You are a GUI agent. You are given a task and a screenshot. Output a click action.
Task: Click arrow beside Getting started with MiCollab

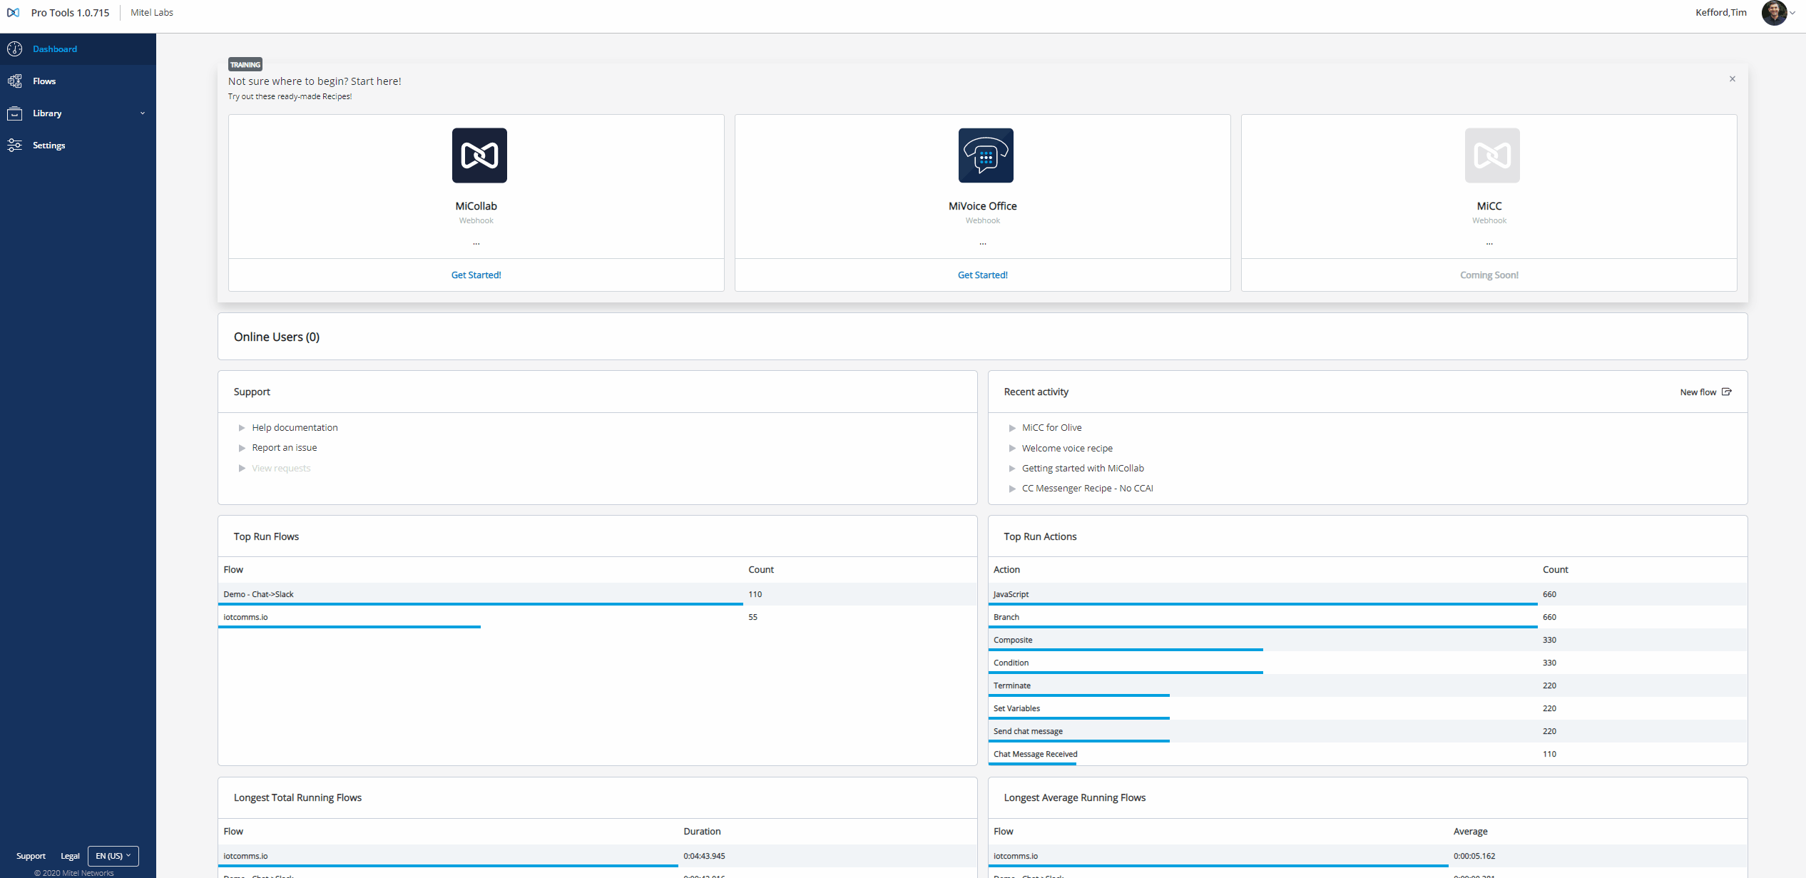1012,469
